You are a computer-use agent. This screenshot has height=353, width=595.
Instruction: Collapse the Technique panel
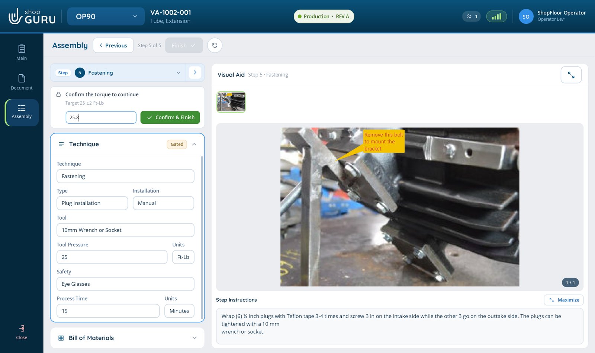pos(194,144)
